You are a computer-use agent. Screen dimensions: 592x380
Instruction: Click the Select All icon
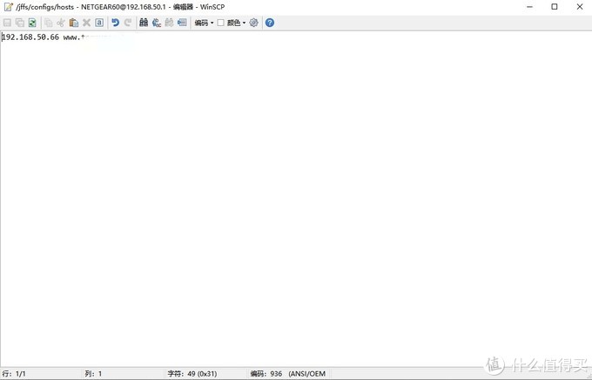[x=99, y=23]
